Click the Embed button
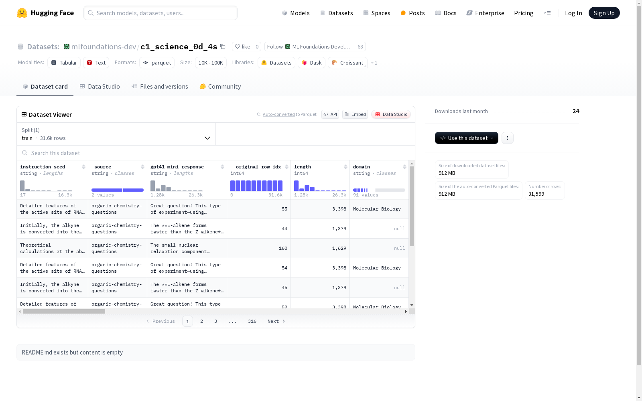Image resolution: width=642 pixels, height=401 pixels. click(355, 114)
